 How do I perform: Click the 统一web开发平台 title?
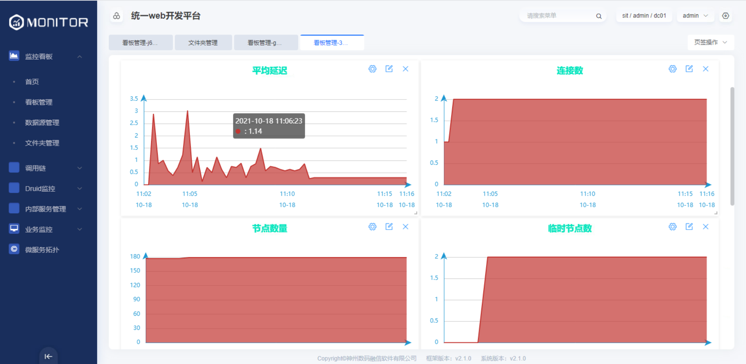pos(166,16)
